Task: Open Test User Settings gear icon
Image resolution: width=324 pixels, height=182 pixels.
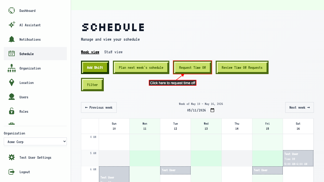Action: 12,157
